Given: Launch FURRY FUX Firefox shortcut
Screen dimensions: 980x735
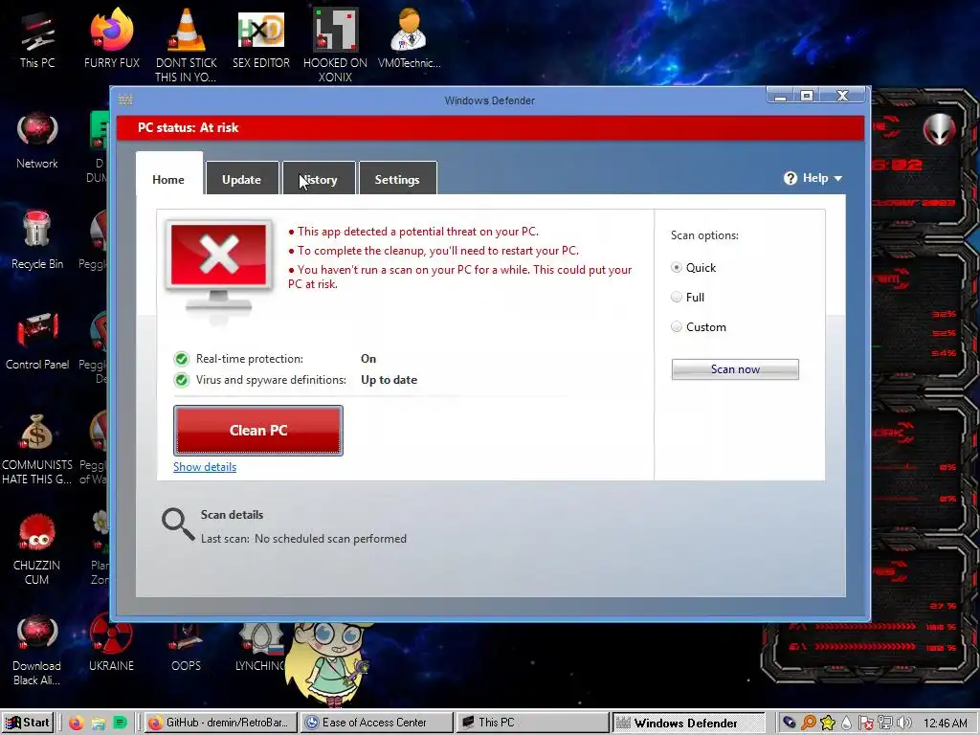Looking at the screenshot, I should click(111, 39).
